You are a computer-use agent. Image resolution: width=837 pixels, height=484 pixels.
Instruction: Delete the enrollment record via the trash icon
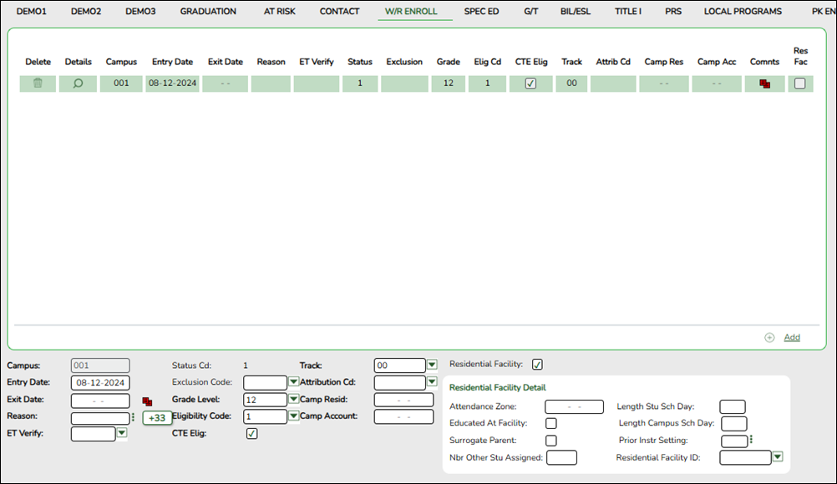[x=37, y=83]
